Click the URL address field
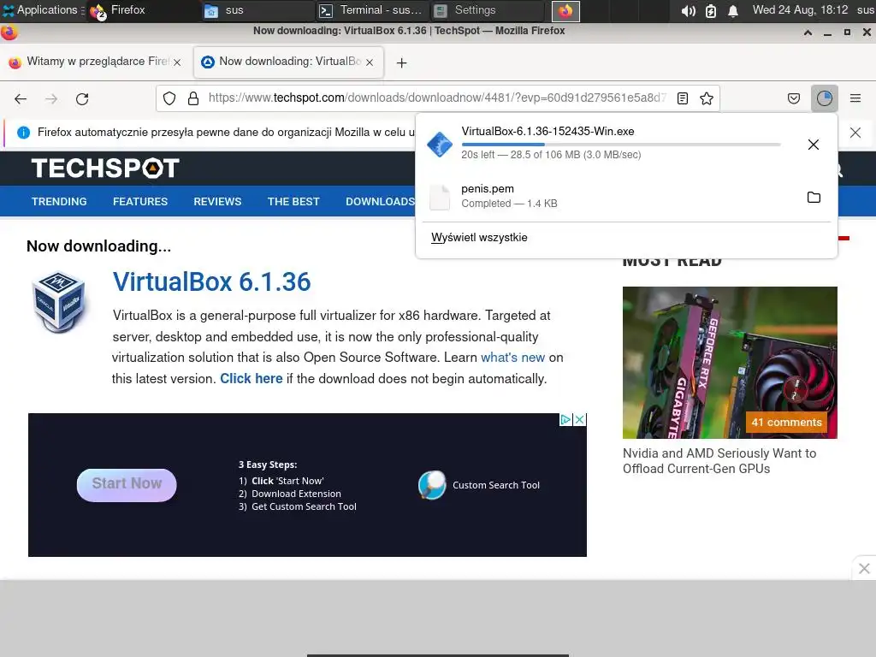Screen dimensions: 876x657 coord(437,98)
